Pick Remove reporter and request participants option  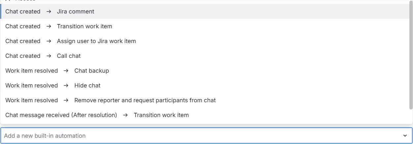pos(145,100)
